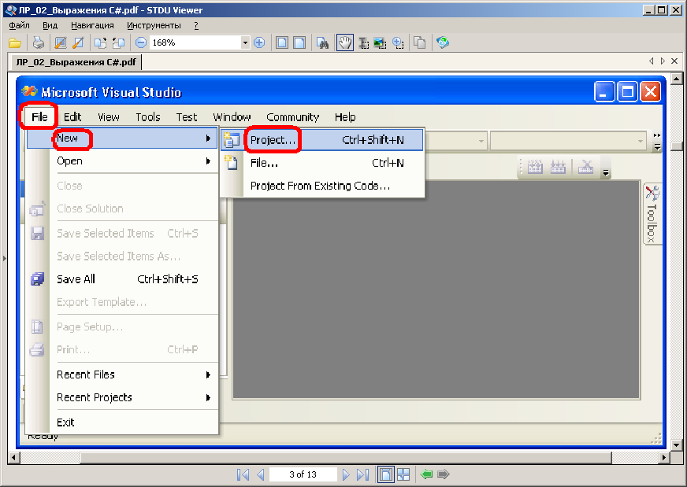Viewport: 687px width, 487px height.
Task: Click 'Exit' in the pictured File menu
Action: (65, 422)
